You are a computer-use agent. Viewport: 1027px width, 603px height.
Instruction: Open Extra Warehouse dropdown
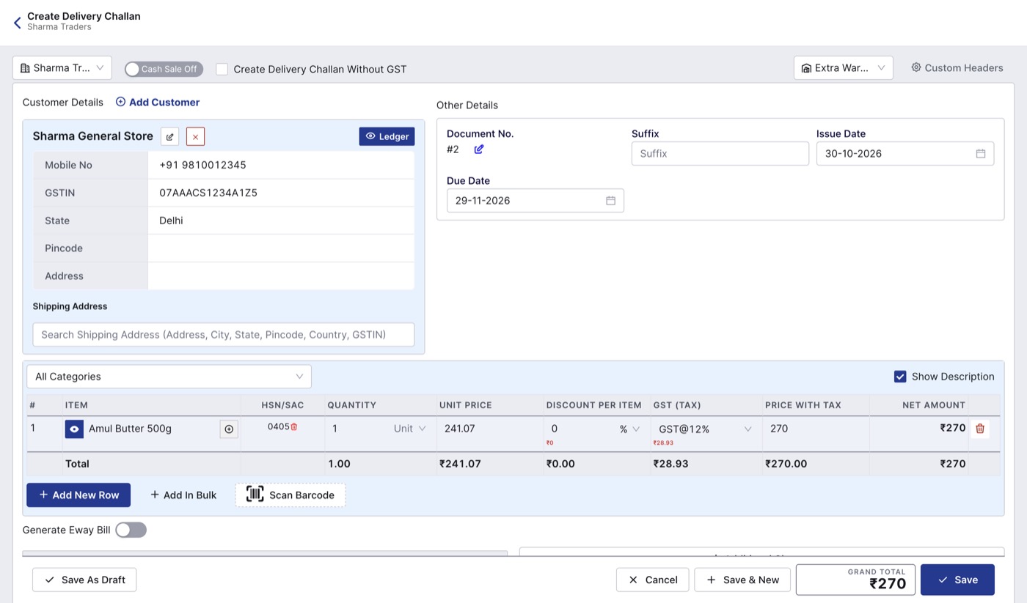[844, 68]
